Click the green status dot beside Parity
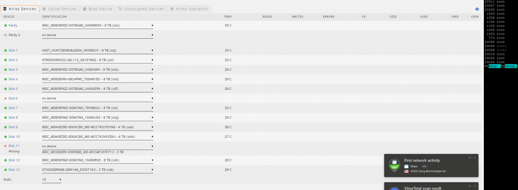 [5, 25]
